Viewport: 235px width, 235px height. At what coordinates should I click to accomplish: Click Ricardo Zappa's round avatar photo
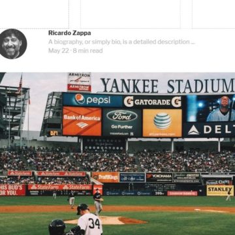[x=12, y=44]
